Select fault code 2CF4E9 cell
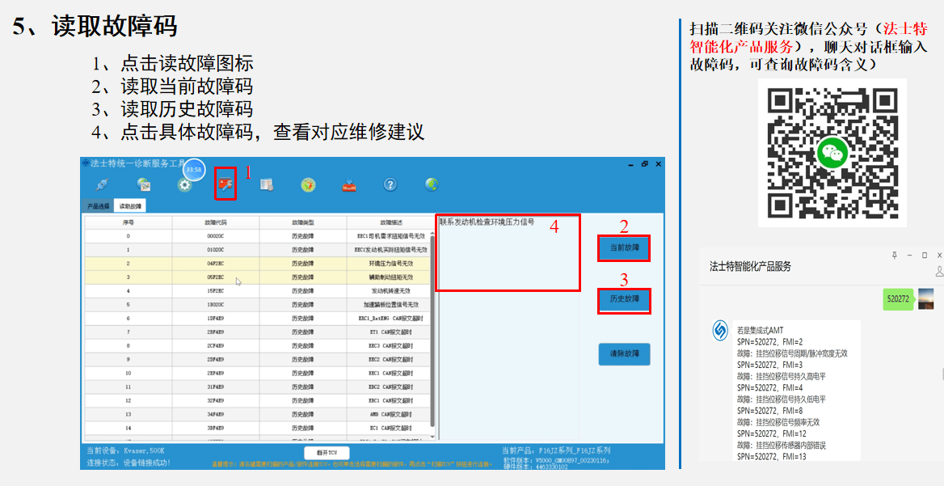 [x=216, y=345]
